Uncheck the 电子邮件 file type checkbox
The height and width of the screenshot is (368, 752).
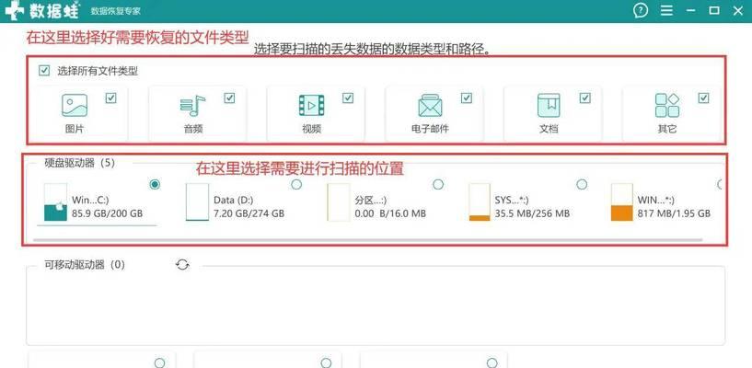(466, 98)
